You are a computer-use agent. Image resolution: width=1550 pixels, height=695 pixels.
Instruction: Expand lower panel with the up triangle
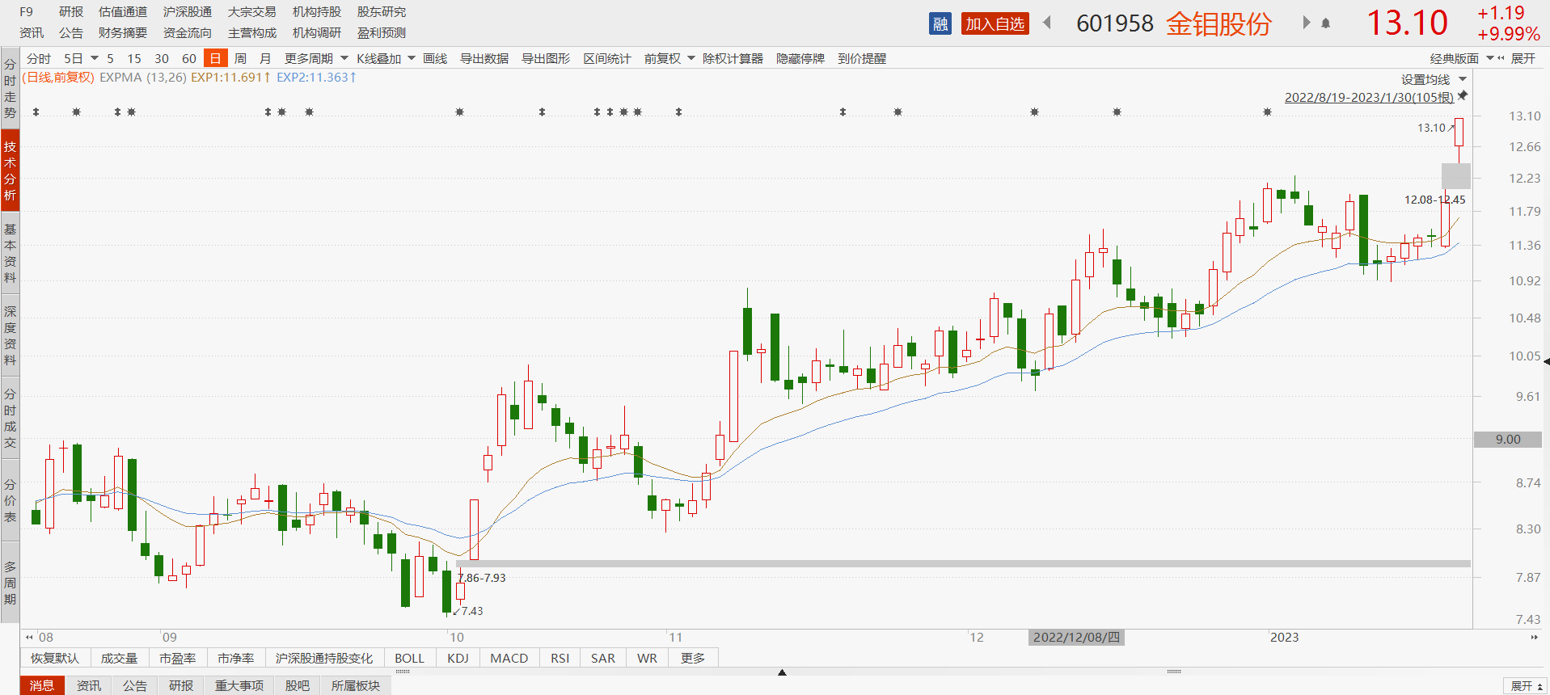click(782, 672)
